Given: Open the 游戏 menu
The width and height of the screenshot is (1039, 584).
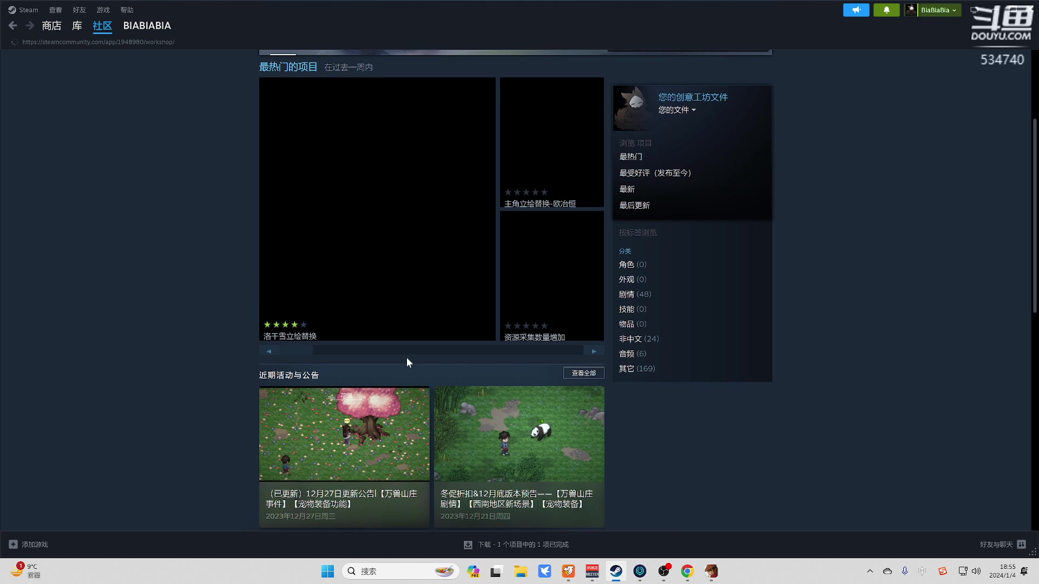Looking at the screenshot, I should 103,10.
